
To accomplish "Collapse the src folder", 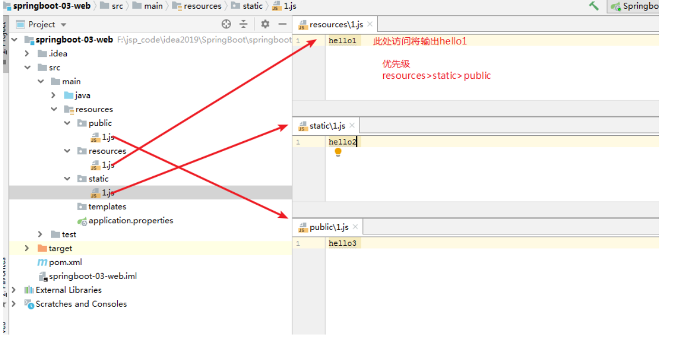I will [27, 68].
